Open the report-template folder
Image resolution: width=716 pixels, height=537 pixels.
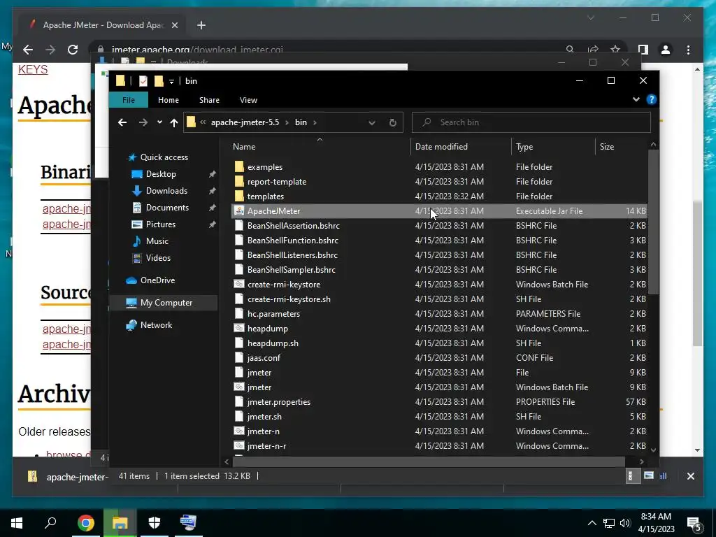tap(277, 182)
